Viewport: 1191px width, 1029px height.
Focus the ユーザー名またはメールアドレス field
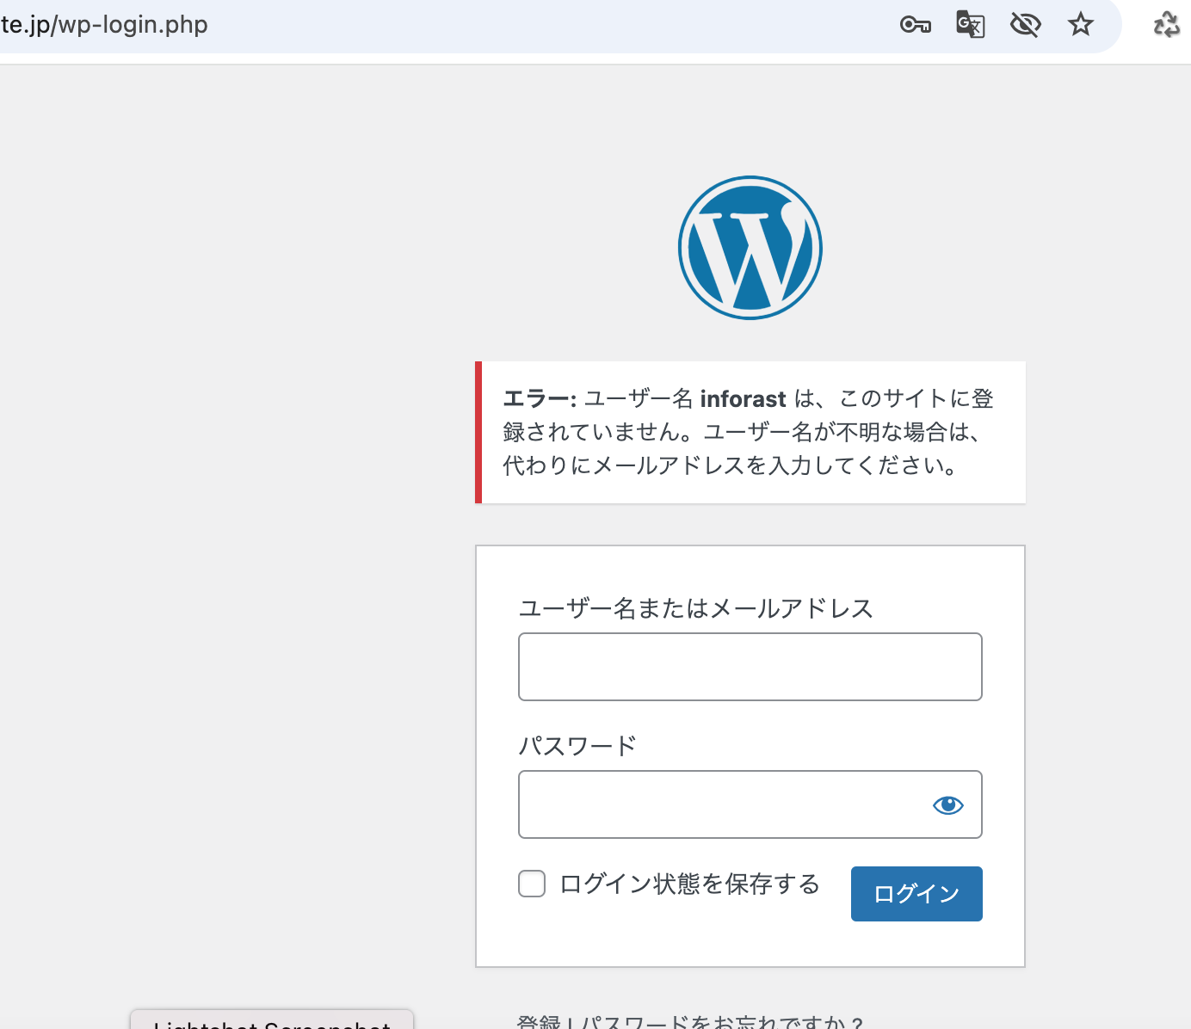pos(750,667)
